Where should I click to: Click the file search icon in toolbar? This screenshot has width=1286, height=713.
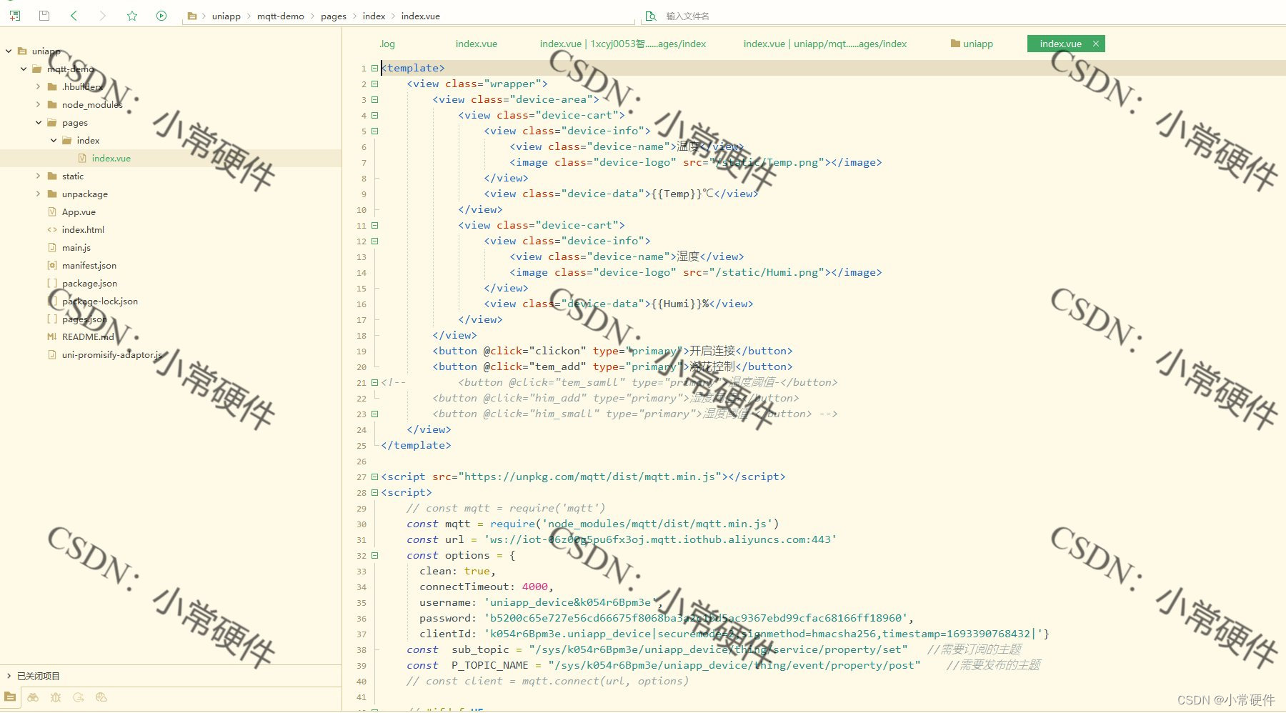(651, 16)
